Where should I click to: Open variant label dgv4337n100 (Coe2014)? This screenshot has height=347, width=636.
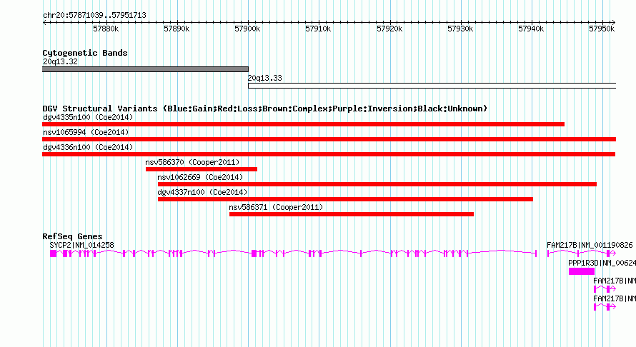tap(202, 192)
